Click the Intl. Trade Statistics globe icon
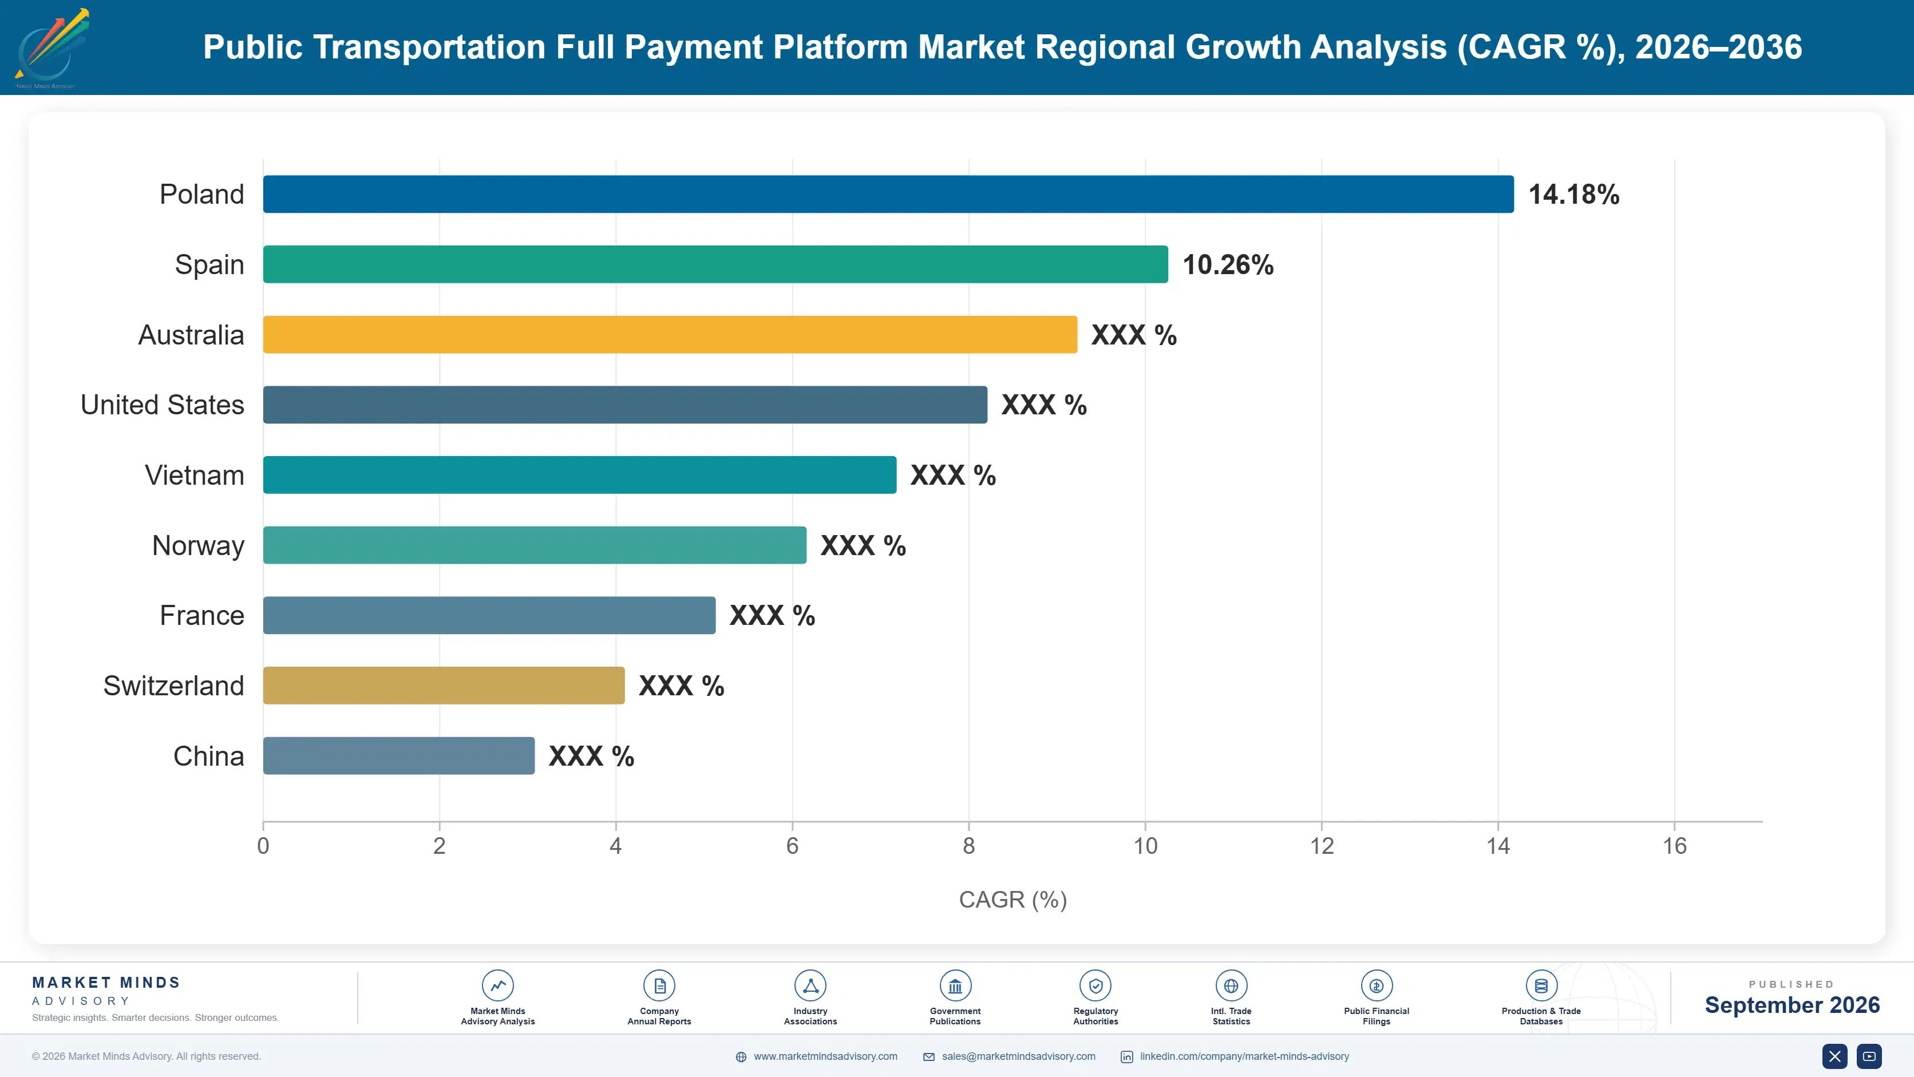 pyautogui.click(x=1231, y=985)
